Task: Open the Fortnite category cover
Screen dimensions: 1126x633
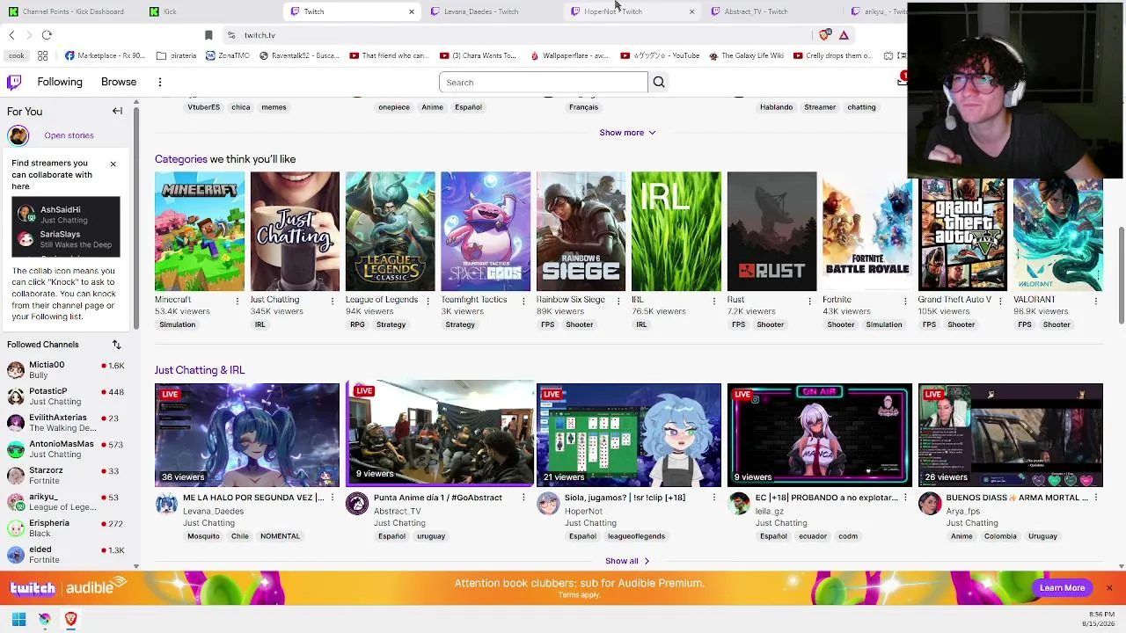Action: 867,231
